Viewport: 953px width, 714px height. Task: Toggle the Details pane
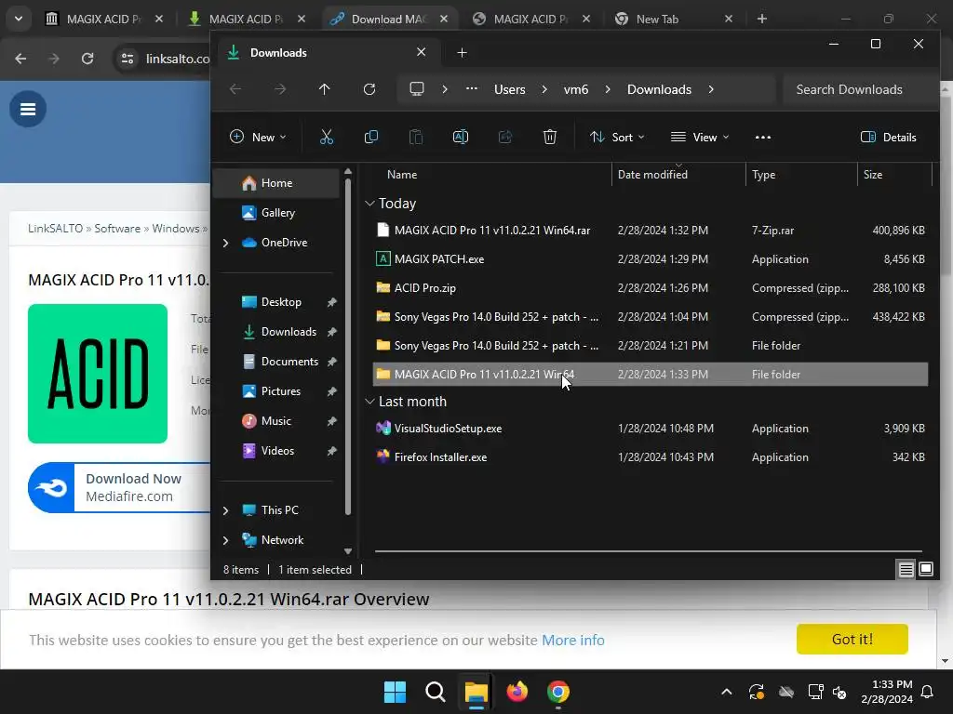click(889, 138)
